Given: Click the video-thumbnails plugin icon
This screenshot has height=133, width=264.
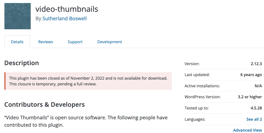Looking at the screenshot, I should coord(18,16).
